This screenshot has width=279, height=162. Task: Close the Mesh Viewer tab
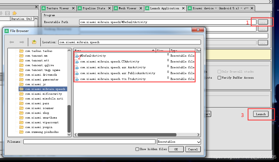point(141,8)
